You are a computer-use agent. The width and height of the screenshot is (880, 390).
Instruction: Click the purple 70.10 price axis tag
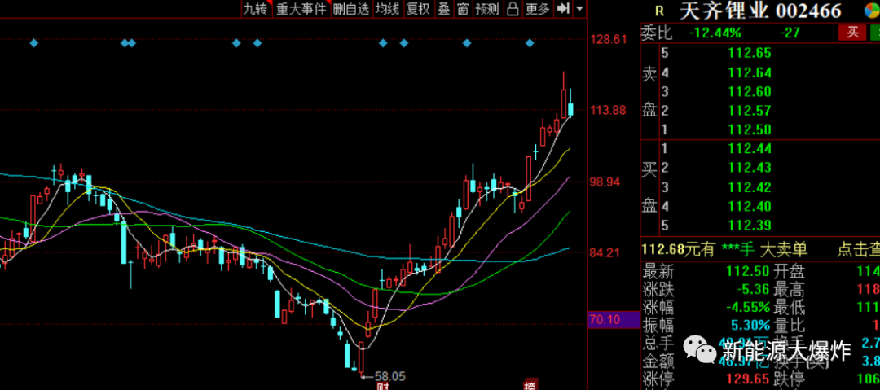pos(614,320)
